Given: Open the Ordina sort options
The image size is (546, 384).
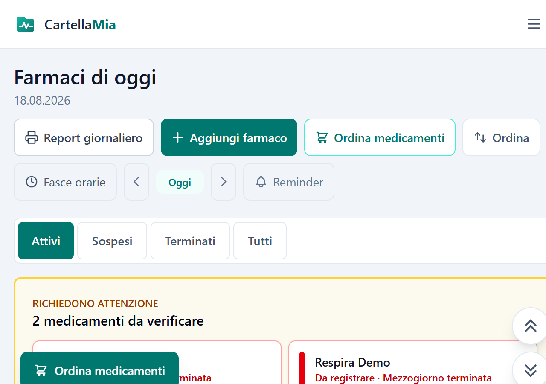Looking at the screenshot, I should coord(501,137).
